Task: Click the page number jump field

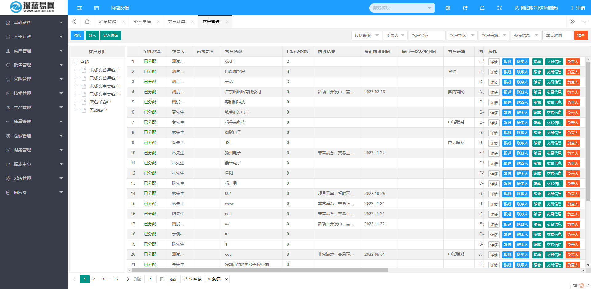Action: (x=151, y=279)
